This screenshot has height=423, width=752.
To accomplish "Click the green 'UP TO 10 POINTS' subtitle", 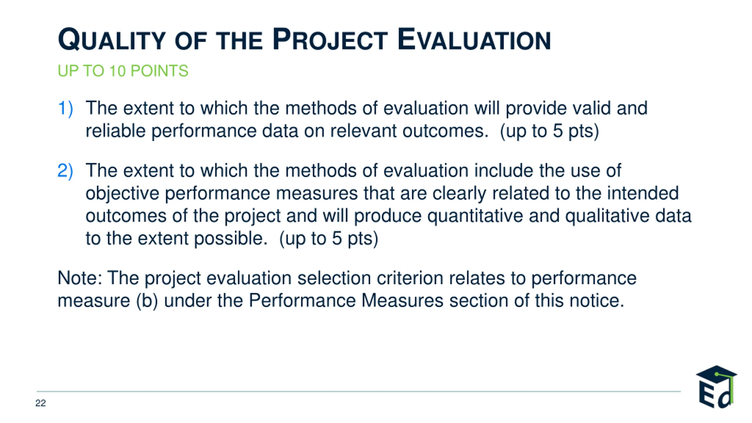I will coord(123,71).
